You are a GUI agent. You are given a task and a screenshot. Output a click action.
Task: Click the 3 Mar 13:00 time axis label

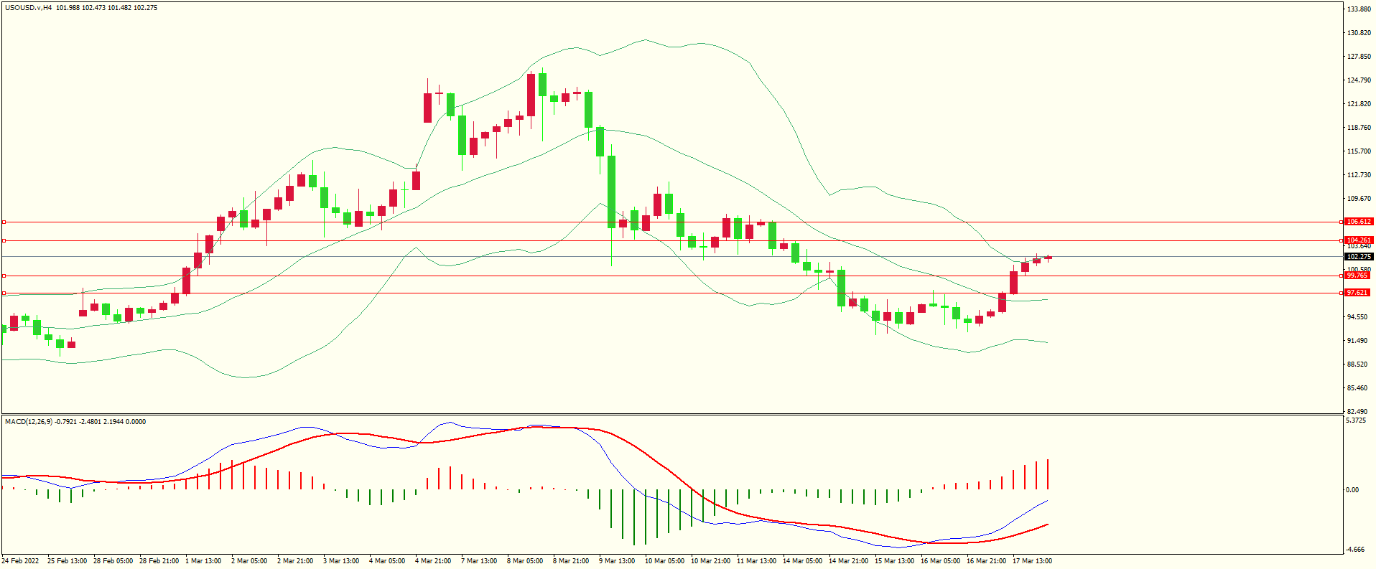coord(341,561)
